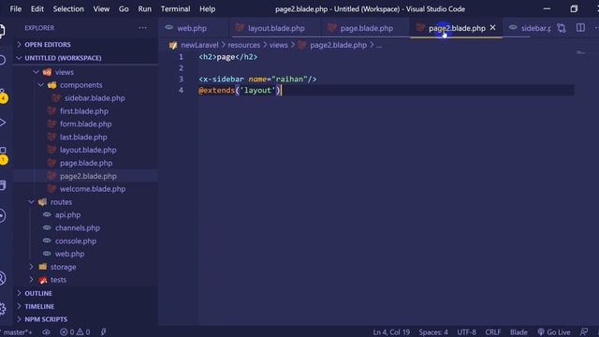This screenshot has height=337, width=599.
Task: Click CRLF end of line setting
Action: pyautogui.click(x=493, y=332)
